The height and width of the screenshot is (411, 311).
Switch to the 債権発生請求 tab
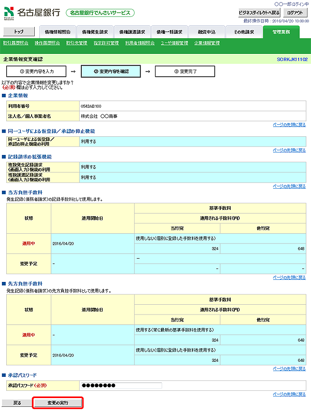pyautogui.click(x=95, y=32)
